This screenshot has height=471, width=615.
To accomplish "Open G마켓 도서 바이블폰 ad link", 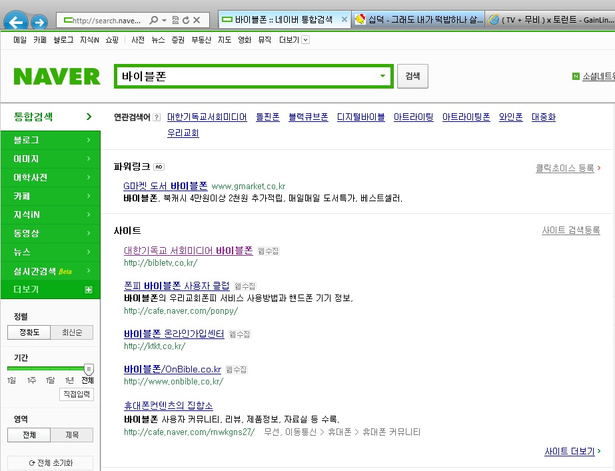I will 165,186.
